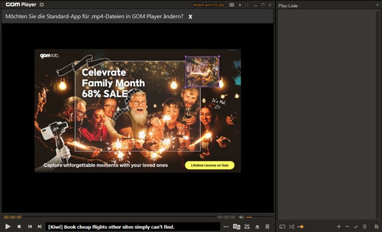Screen dimensions: 382x232
Task: Maximize the GOM Player window
Action: (x=263, y=5)
